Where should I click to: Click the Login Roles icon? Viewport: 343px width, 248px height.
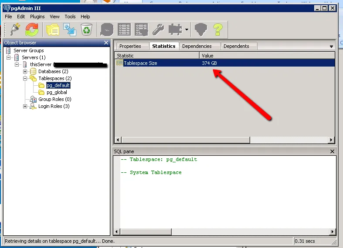33,106
